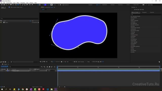This screenshot has height=91, width=162.
Task: Jump to first frame in Preview
Action: point(135,10)
